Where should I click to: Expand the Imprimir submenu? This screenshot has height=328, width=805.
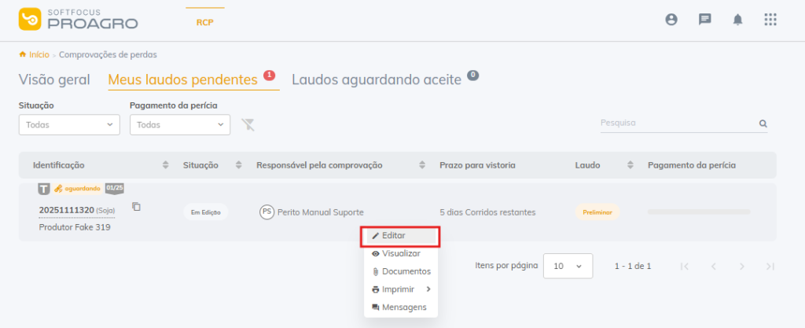[x=401, y=289]
